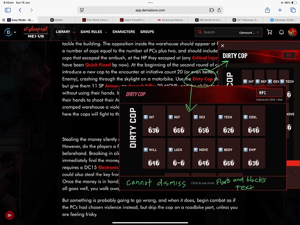Open the Share sheet icon
The width and height of the screenshot is (300, 225).
(268, 10)
